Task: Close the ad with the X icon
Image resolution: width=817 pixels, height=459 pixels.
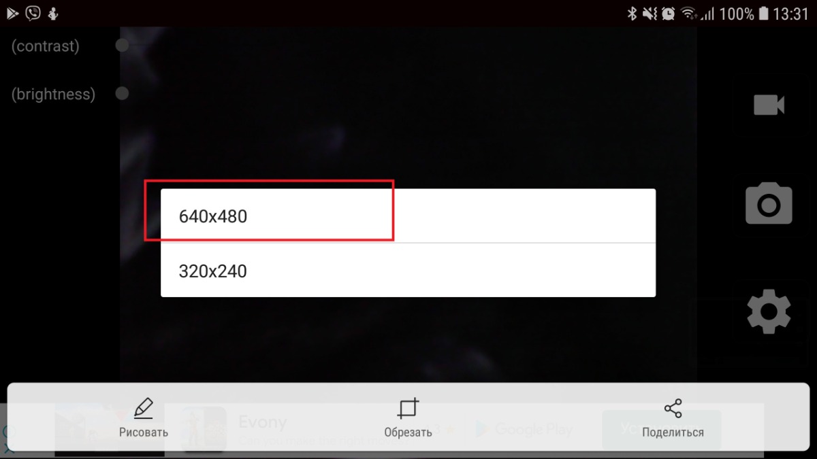Action: [x=9, y=448]
